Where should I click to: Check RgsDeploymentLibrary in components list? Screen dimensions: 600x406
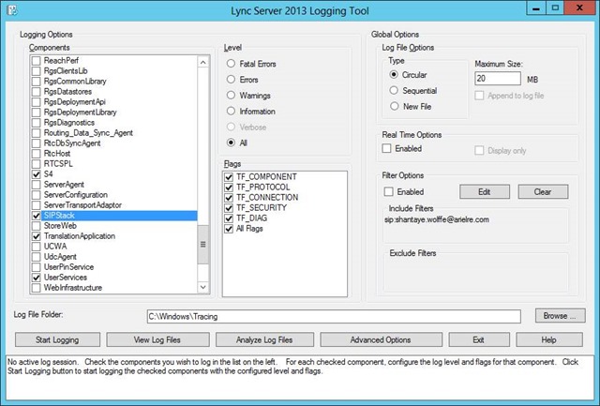37,113
